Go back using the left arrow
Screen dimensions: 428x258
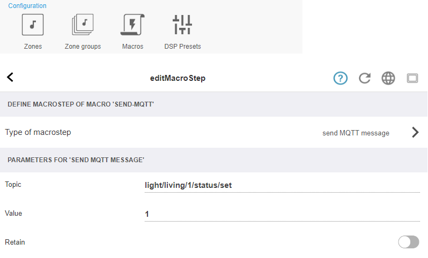[10, 78]
